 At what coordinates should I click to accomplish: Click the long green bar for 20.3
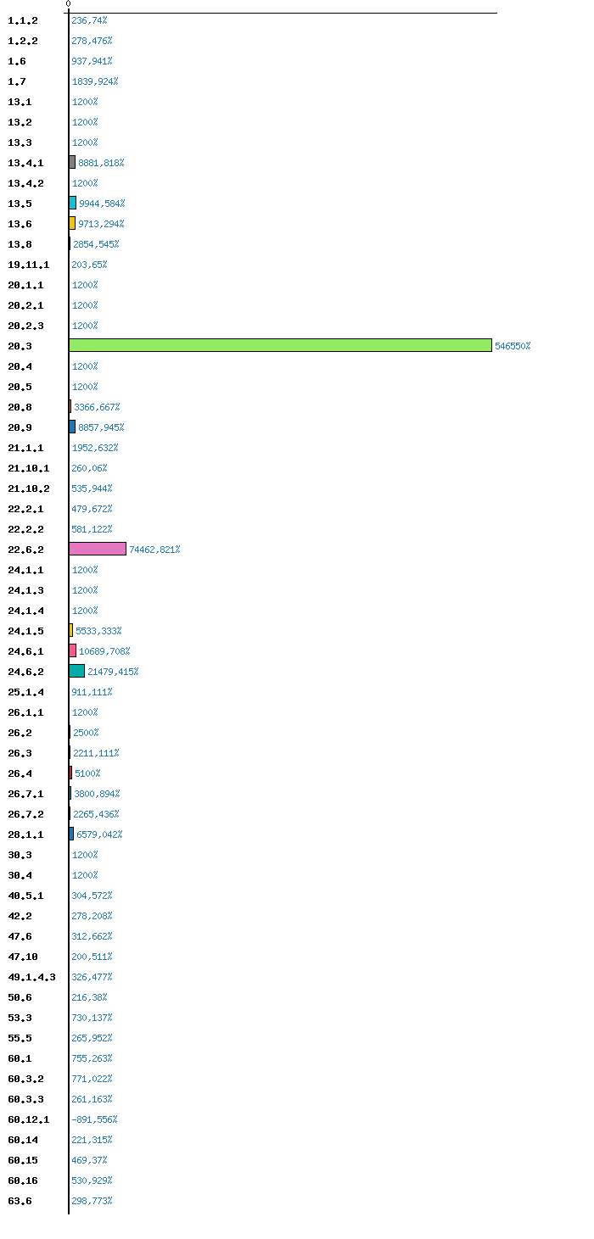tap(280, 345)
